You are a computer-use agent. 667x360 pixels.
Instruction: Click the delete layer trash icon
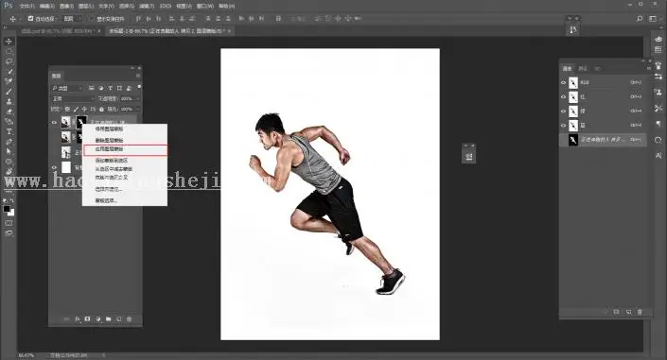pyautogui.click(x=130, y=318)
